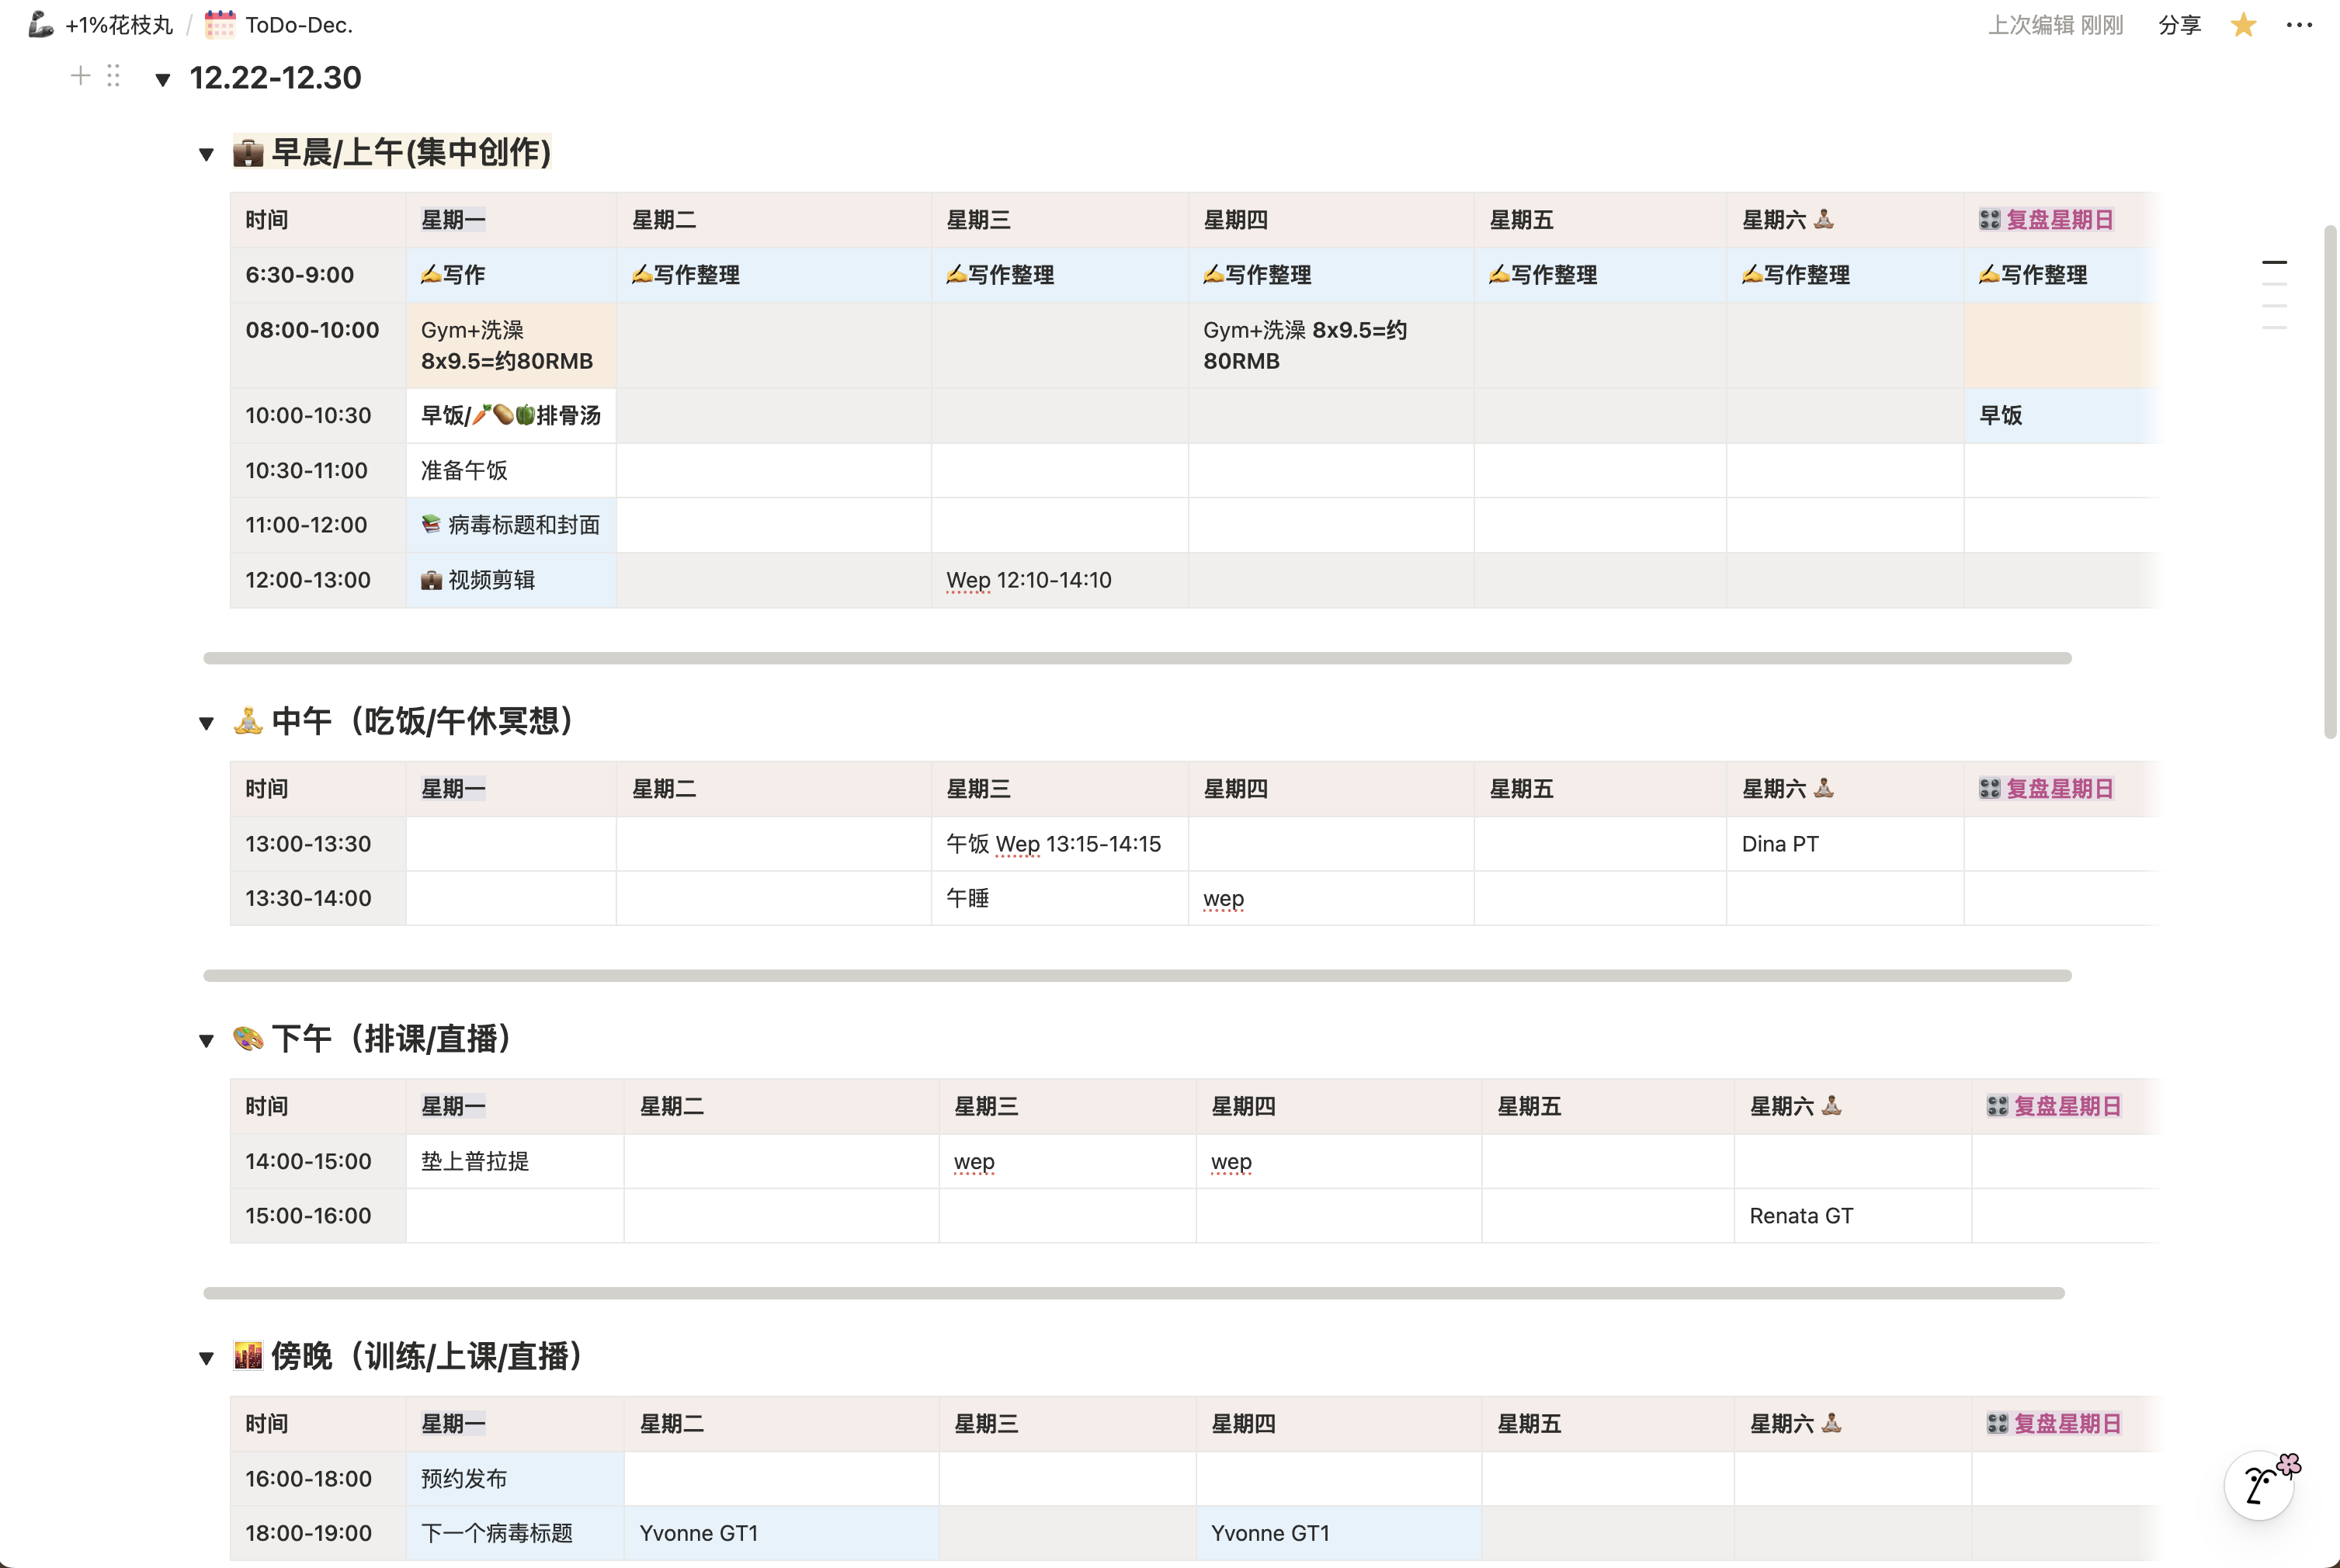The image size is (2340, 1568).
Task: Open the floating help assistant icon
Action: pos(2261,1485)
